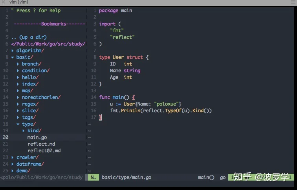Viewport: 297px width, 190px height.
Task: Open the terminal menu icon at top right
Action: coord(293,2)
